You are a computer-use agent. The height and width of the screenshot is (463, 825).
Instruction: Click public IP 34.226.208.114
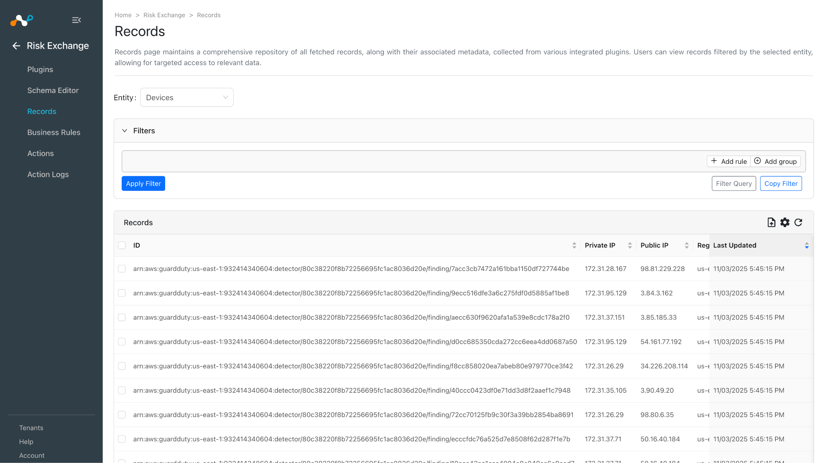point(664,366)
